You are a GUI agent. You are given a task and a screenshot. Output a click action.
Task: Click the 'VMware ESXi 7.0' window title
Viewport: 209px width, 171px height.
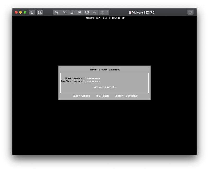[x=143, y=12]
